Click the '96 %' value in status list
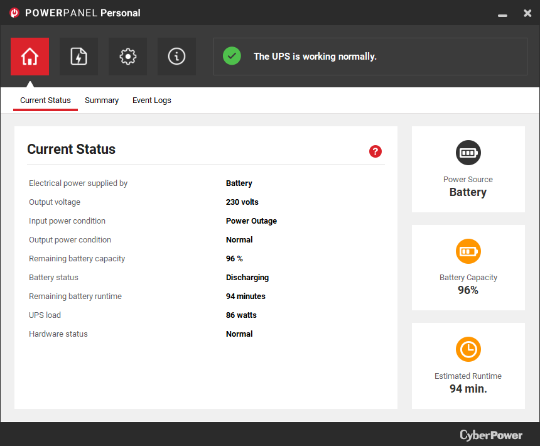This screenshot has height=446, width=540. tap(234, 259)
